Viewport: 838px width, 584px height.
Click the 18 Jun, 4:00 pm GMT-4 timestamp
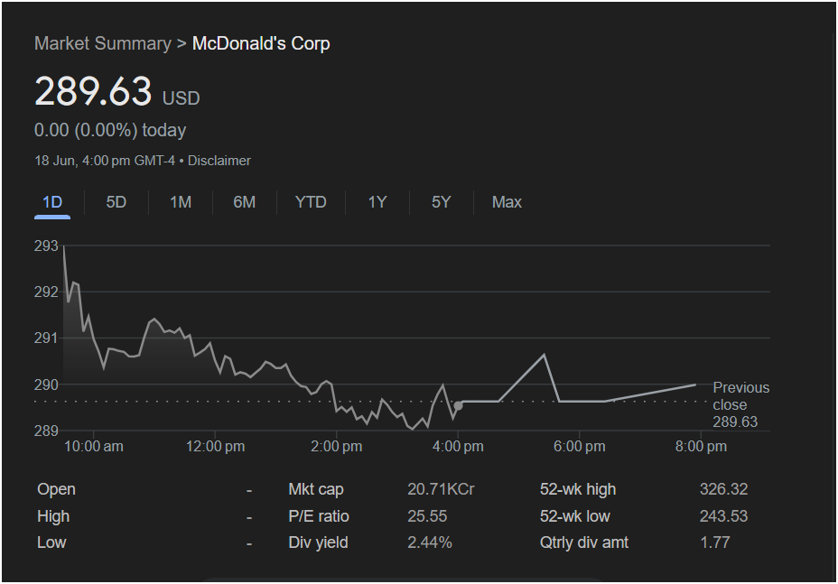(105, 161)
